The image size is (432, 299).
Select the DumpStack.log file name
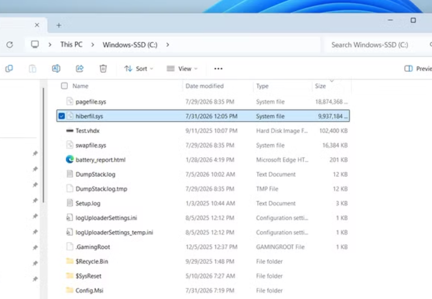coord(95,174)
